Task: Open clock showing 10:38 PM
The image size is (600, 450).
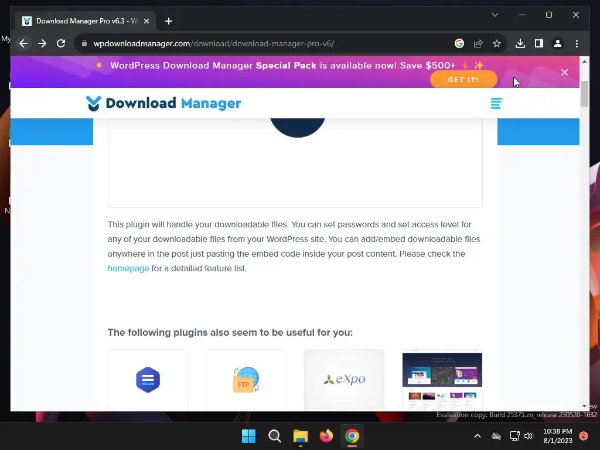Action: [x=558, y=436]
